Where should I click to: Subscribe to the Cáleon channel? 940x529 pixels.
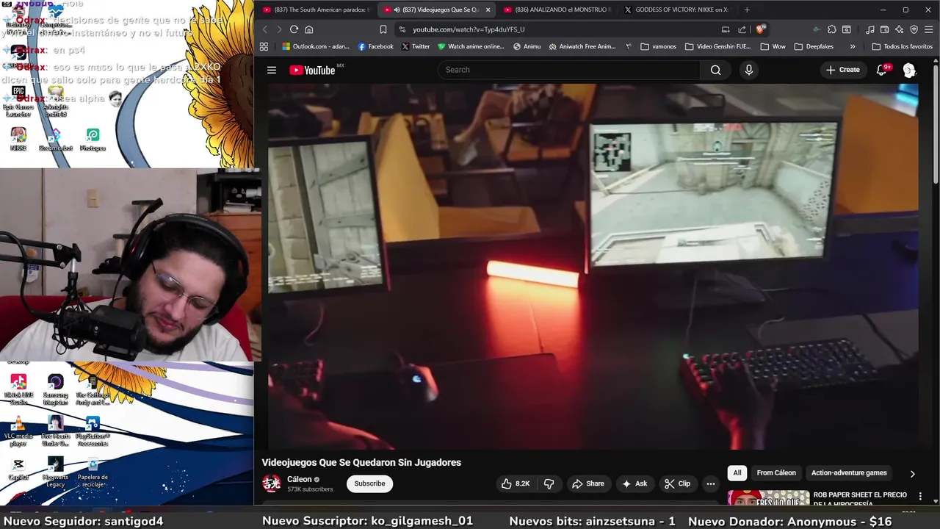tap(369, 483)
